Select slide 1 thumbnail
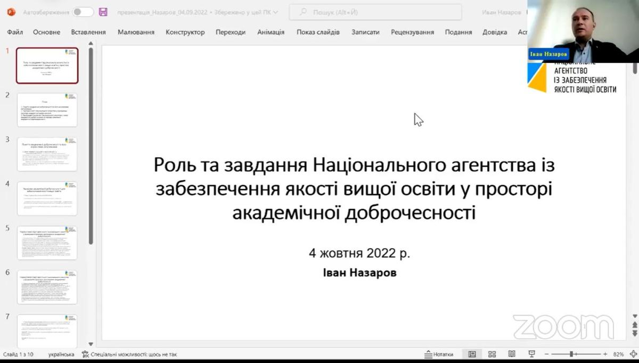639x363 pixels. pyautogui.click(x=47, y=65)
